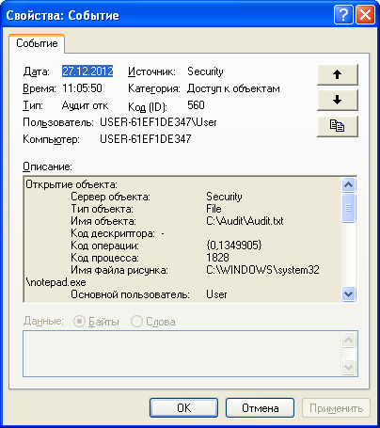Click the data box scrollbar down arrow

click(x=349, y=367)
